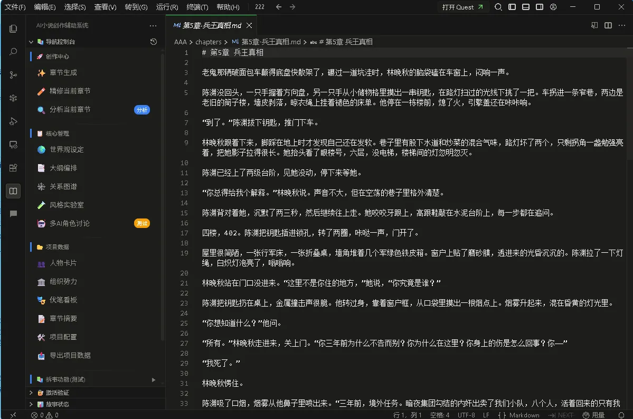633x419 pixels.
Task: Open 转到(G) menu
Action: pos(136,7)
